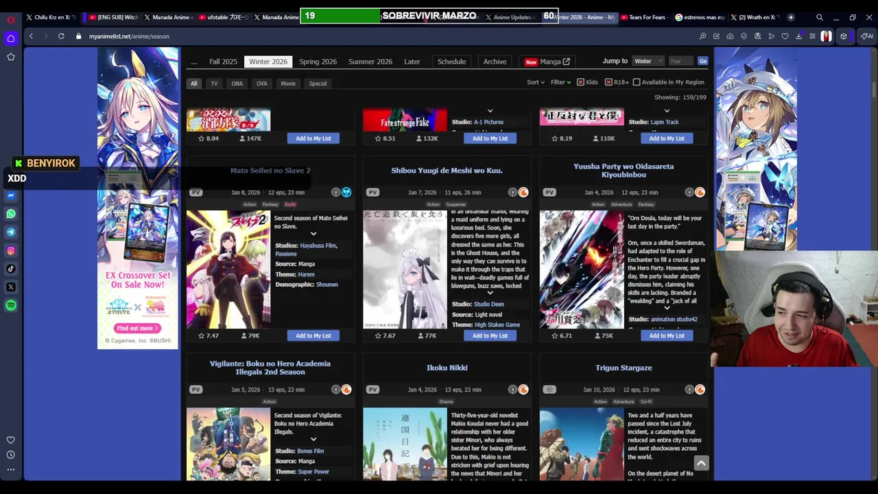
Task: Open the downloads icon in toolbar
Action: pos(798,36)
